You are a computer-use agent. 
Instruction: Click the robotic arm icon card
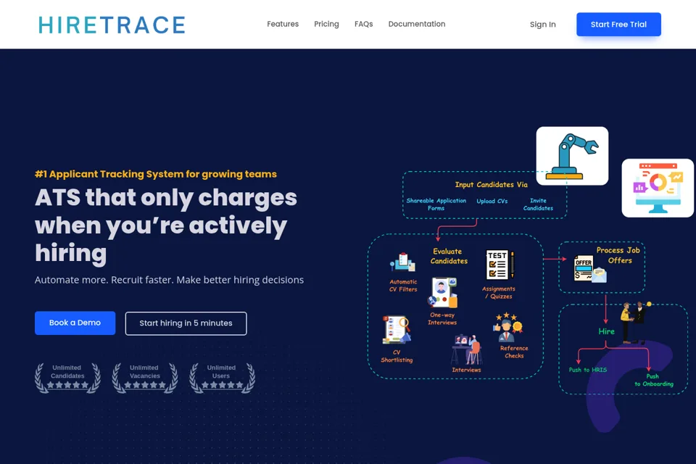point(572,156)
